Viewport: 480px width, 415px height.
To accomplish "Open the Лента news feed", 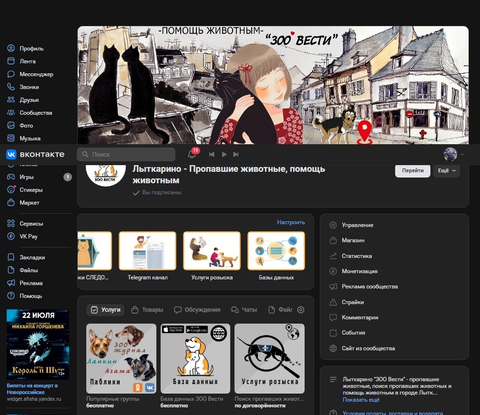I will tap(21, 61).
